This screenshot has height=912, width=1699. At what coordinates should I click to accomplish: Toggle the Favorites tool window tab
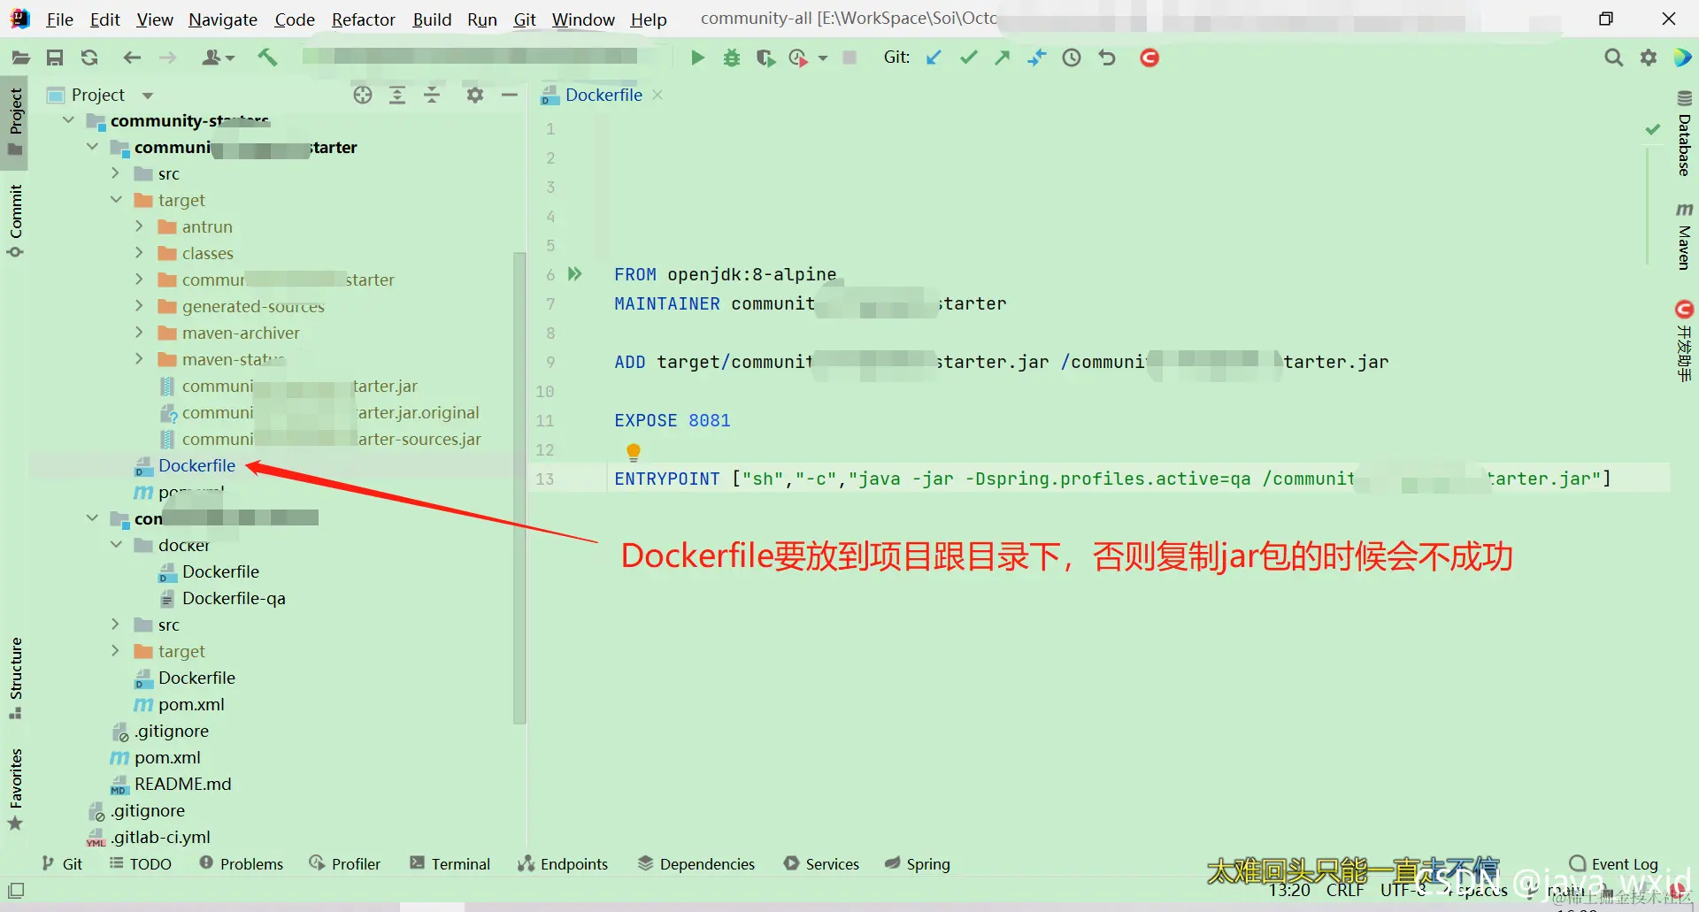[15, 789]
